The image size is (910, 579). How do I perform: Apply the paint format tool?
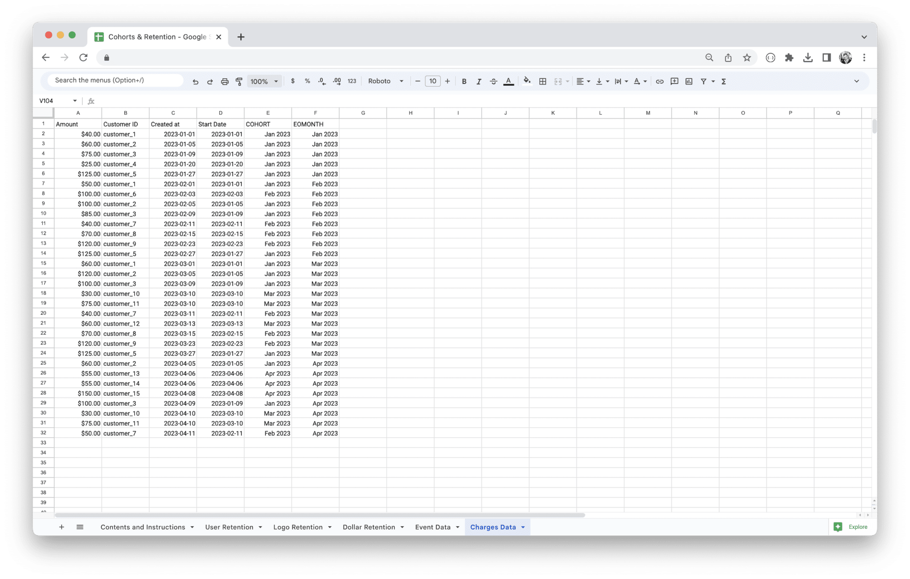pos(239,81)
